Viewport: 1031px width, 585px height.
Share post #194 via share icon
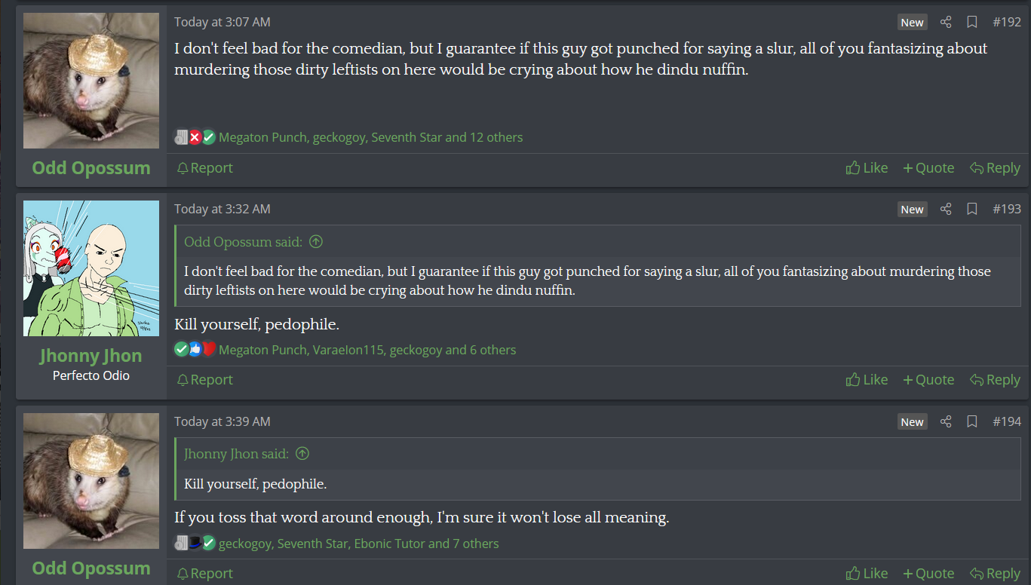[x=946, y=421]
